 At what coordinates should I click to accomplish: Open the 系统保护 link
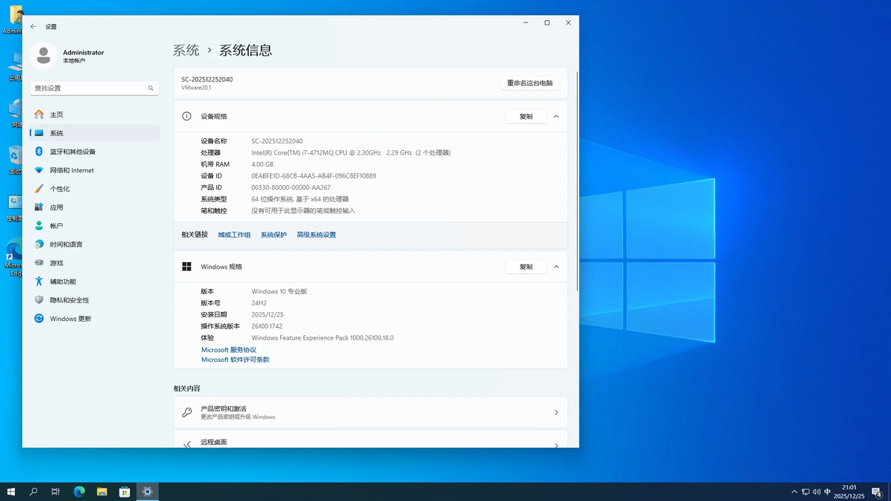(x=274, y=234)
